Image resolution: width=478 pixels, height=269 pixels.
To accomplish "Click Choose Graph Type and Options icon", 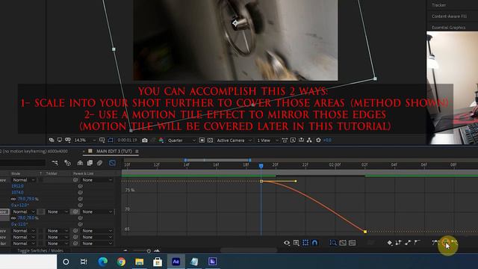I will [x=296, y=243].
